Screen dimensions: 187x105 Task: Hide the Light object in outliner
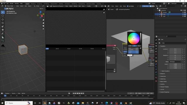point(183,16)
